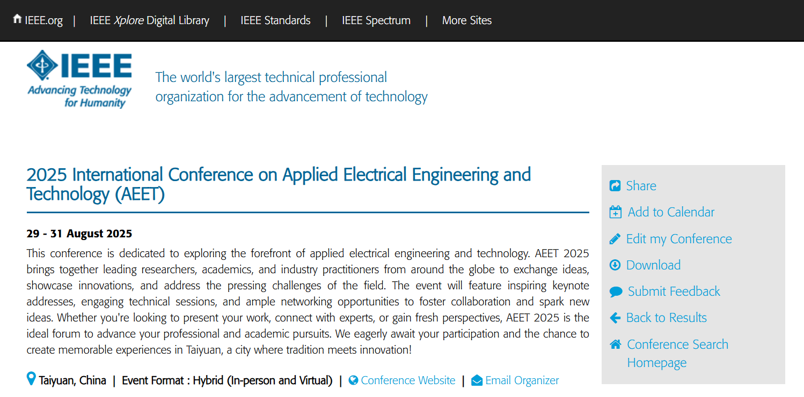The image size is (804, 397).
Task: Click the back arrow beside Back to Results
Action: tap(615, 317)
